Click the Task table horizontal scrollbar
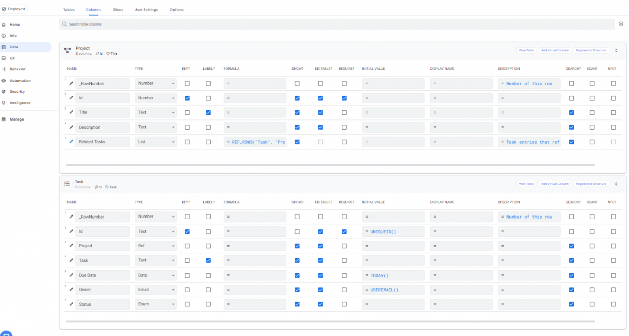Image resolution: width=629 pixels, height=336 pixels. click(330, 321)
